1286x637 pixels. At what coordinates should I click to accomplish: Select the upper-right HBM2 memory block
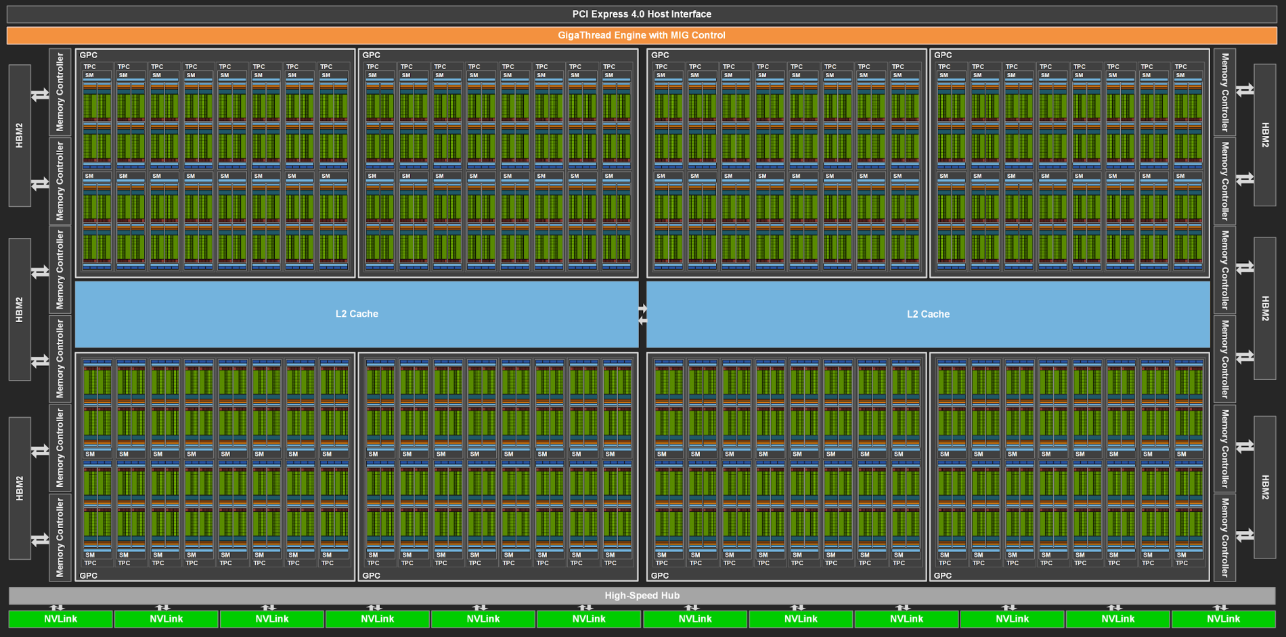[1265, 135]
